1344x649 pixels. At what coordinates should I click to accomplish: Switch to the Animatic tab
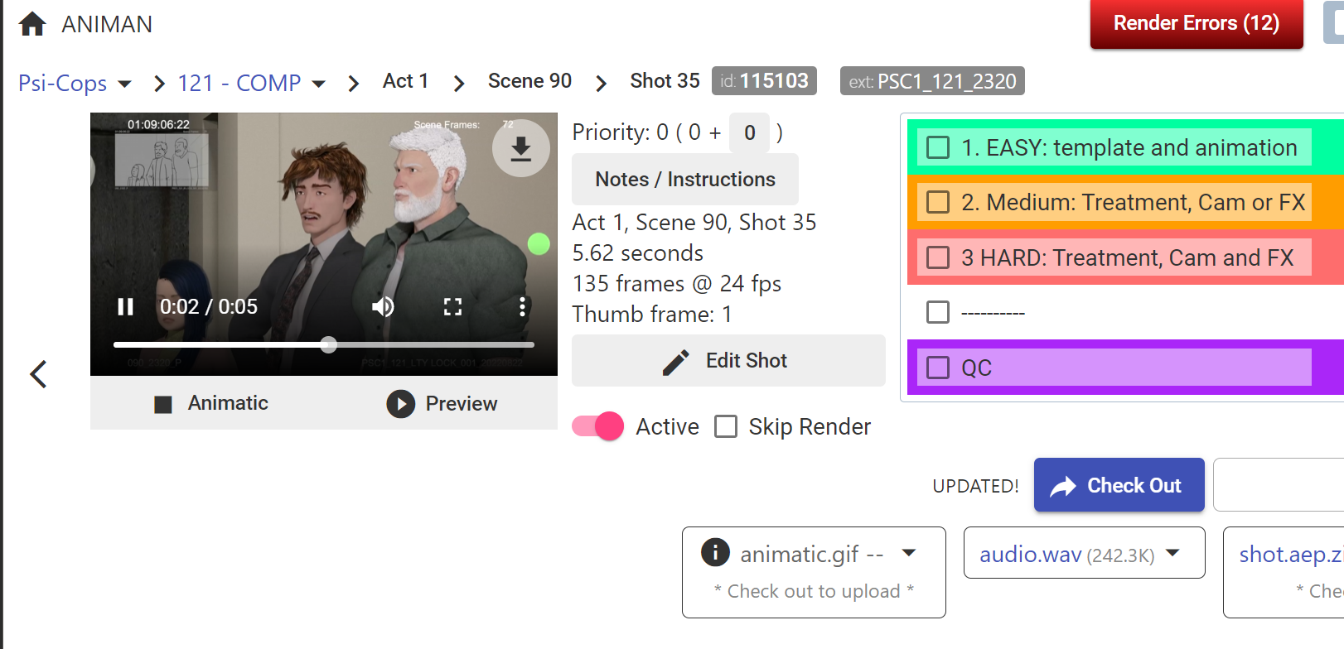(x=212, y=403)
